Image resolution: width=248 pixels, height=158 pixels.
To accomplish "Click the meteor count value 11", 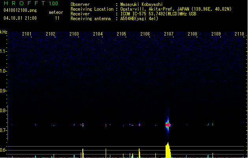I will (58, 18).
